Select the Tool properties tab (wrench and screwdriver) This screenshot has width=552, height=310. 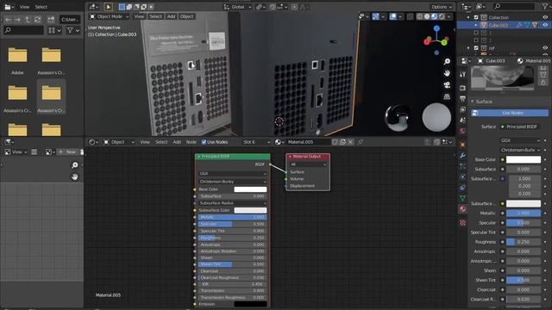(x=462, y=74)
